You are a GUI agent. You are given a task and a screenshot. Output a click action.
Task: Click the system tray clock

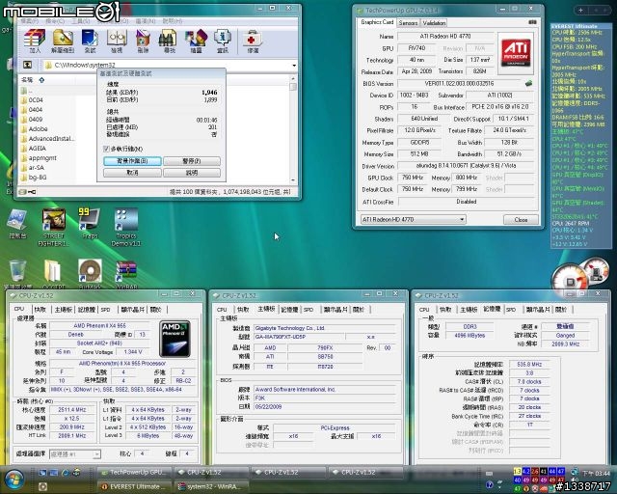tap(596, 473)
